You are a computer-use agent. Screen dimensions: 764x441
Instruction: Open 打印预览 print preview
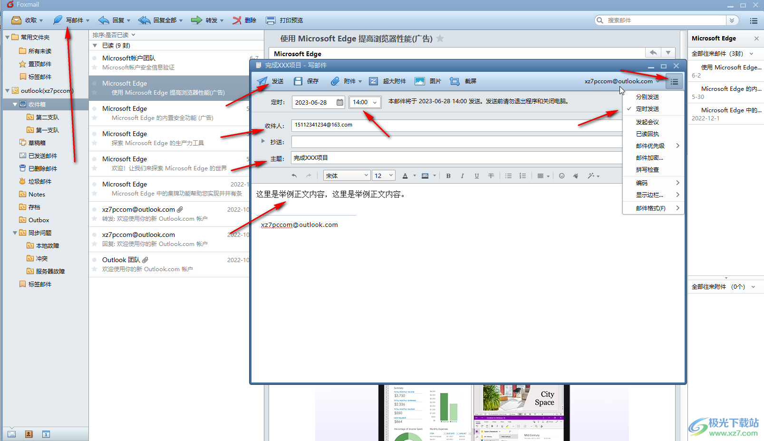point(284,20)
